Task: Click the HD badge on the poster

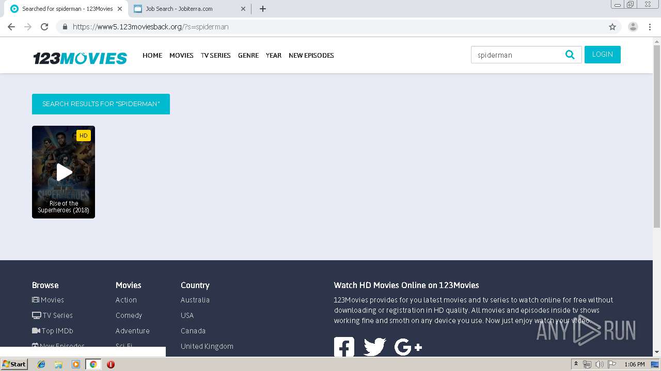Action: 84,136
